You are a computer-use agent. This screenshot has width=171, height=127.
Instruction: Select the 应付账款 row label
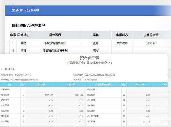pos(91,106)
